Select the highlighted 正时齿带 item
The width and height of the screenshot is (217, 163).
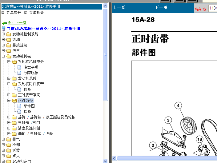click(x=26, y=101)
